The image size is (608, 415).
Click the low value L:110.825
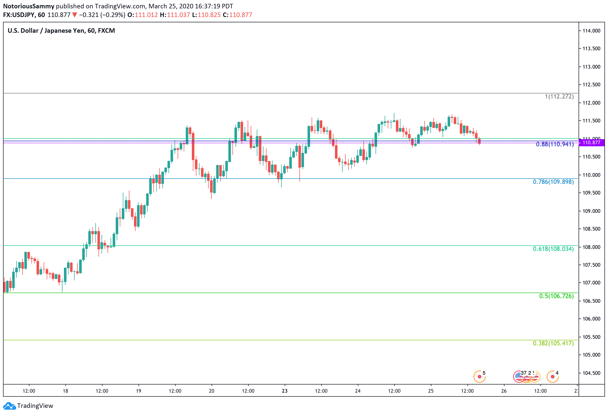tap(206, 15)
